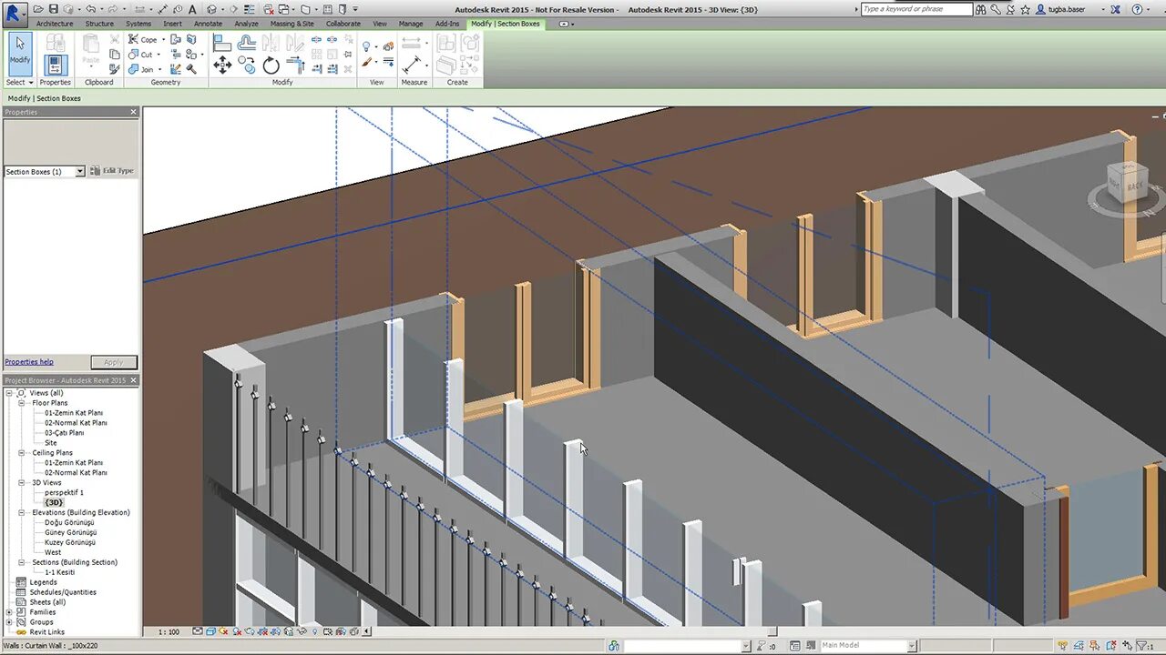Image resolution: width=1166 pixels, height=655 pixels.
Task: Click the Properties help link
Action: coord(29,362)
